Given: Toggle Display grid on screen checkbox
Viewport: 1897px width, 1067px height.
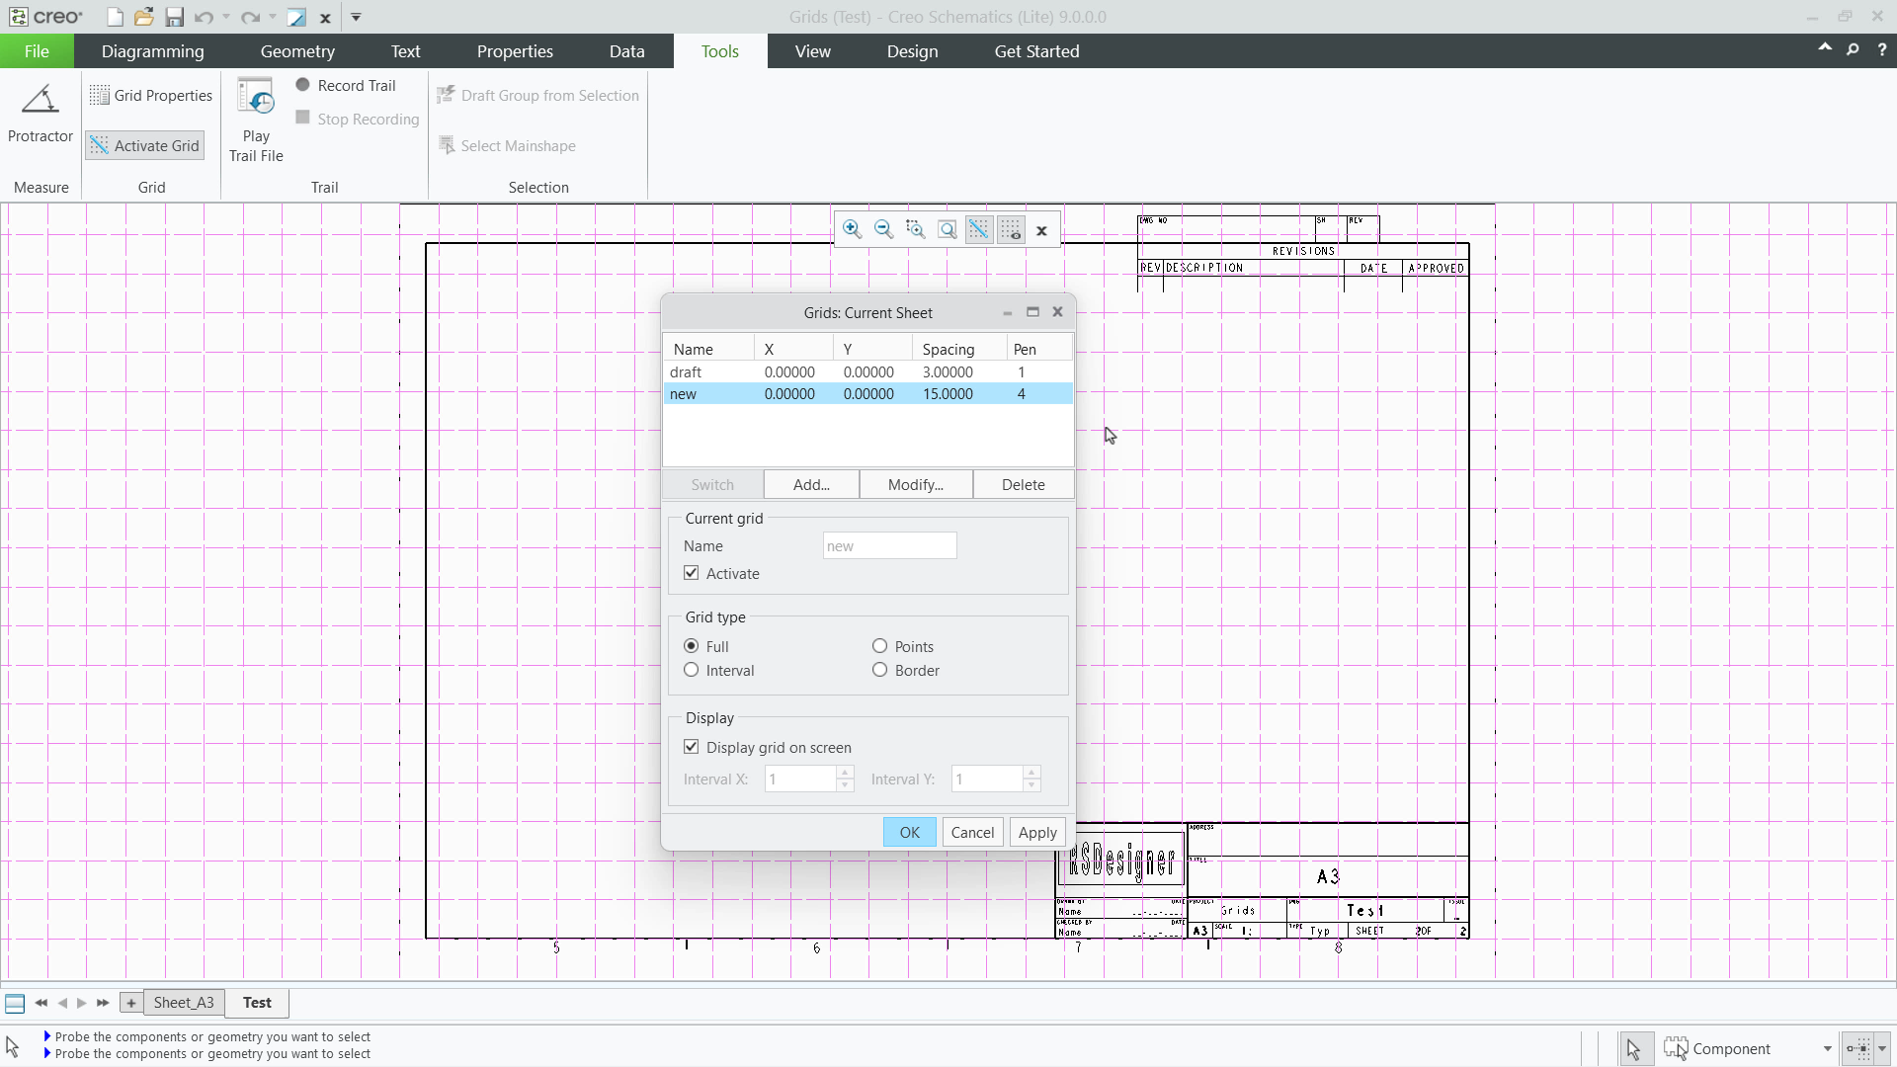Looking at the screenshot, I should click(692, 747).
